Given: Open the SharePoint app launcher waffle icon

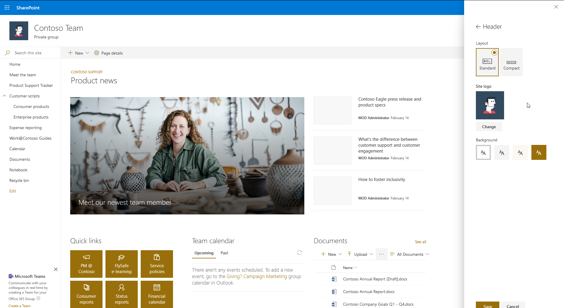Looking at the screenshot, I should (x=7, y=8).
